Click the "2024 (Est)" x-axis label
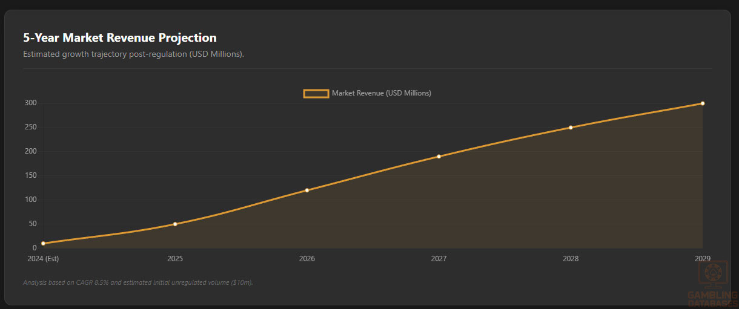Viewport: 739px width, 309px height. point(43,259)
